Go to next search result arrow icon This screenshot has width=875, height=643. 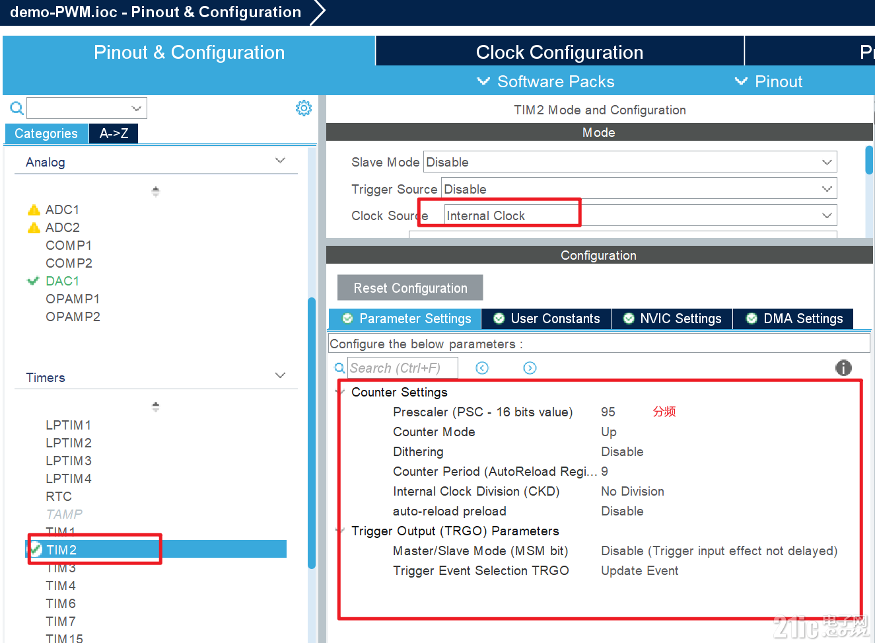click(x=530, y=368)
